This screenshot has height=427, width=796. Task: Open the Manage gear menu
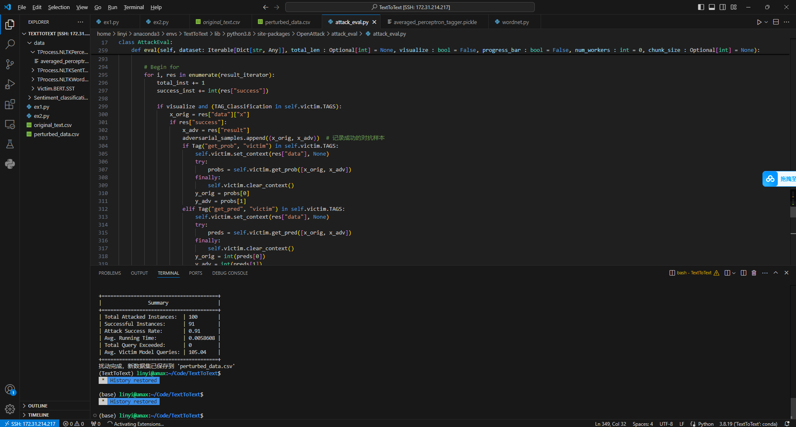pyautogui.click(x=10, y=410)
